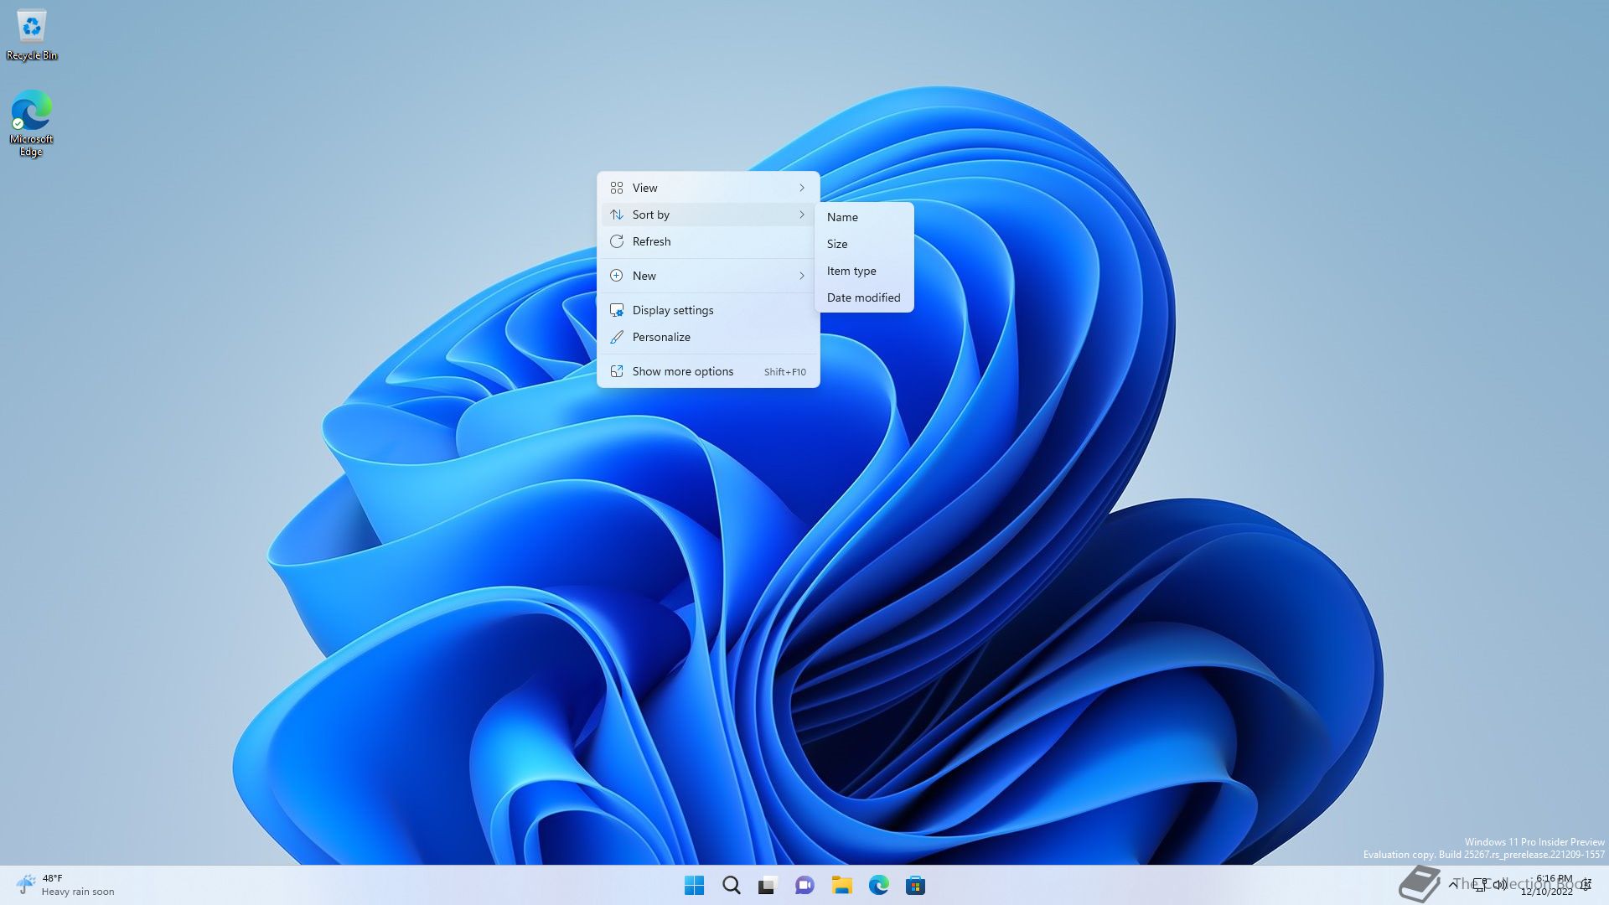The height and width of the screenshot is (905, 1609).
Task: Expand the View submenu chevron
Action: point(802,188)
